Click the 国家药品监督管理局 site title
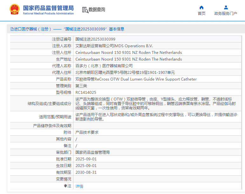 48,8
